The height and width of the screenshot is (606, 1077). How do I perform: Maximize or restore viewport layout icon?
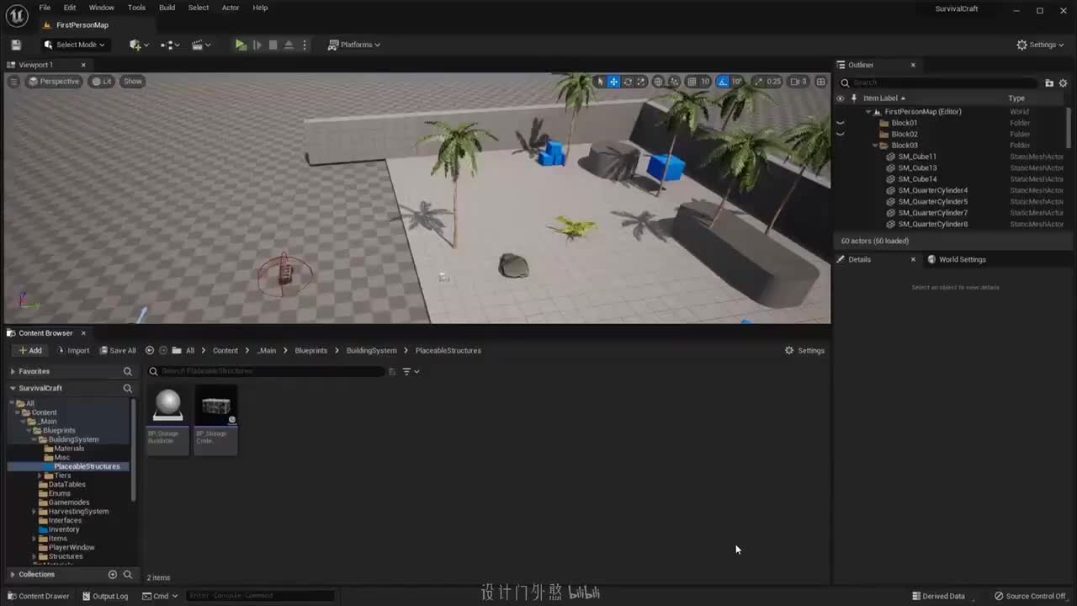point(820,82)
